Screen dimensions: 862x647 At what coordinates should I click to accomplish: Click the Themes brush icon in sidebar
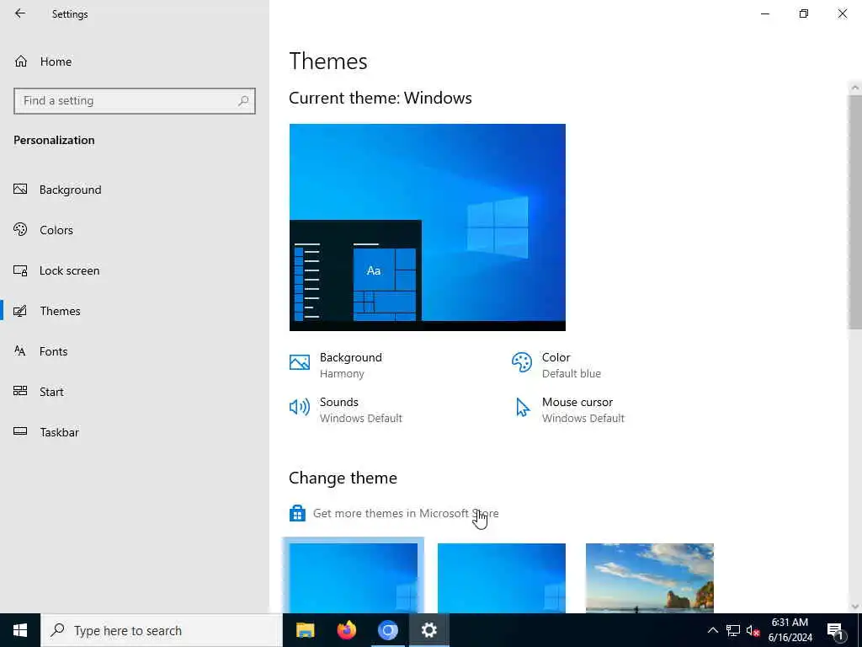[20, 311]
